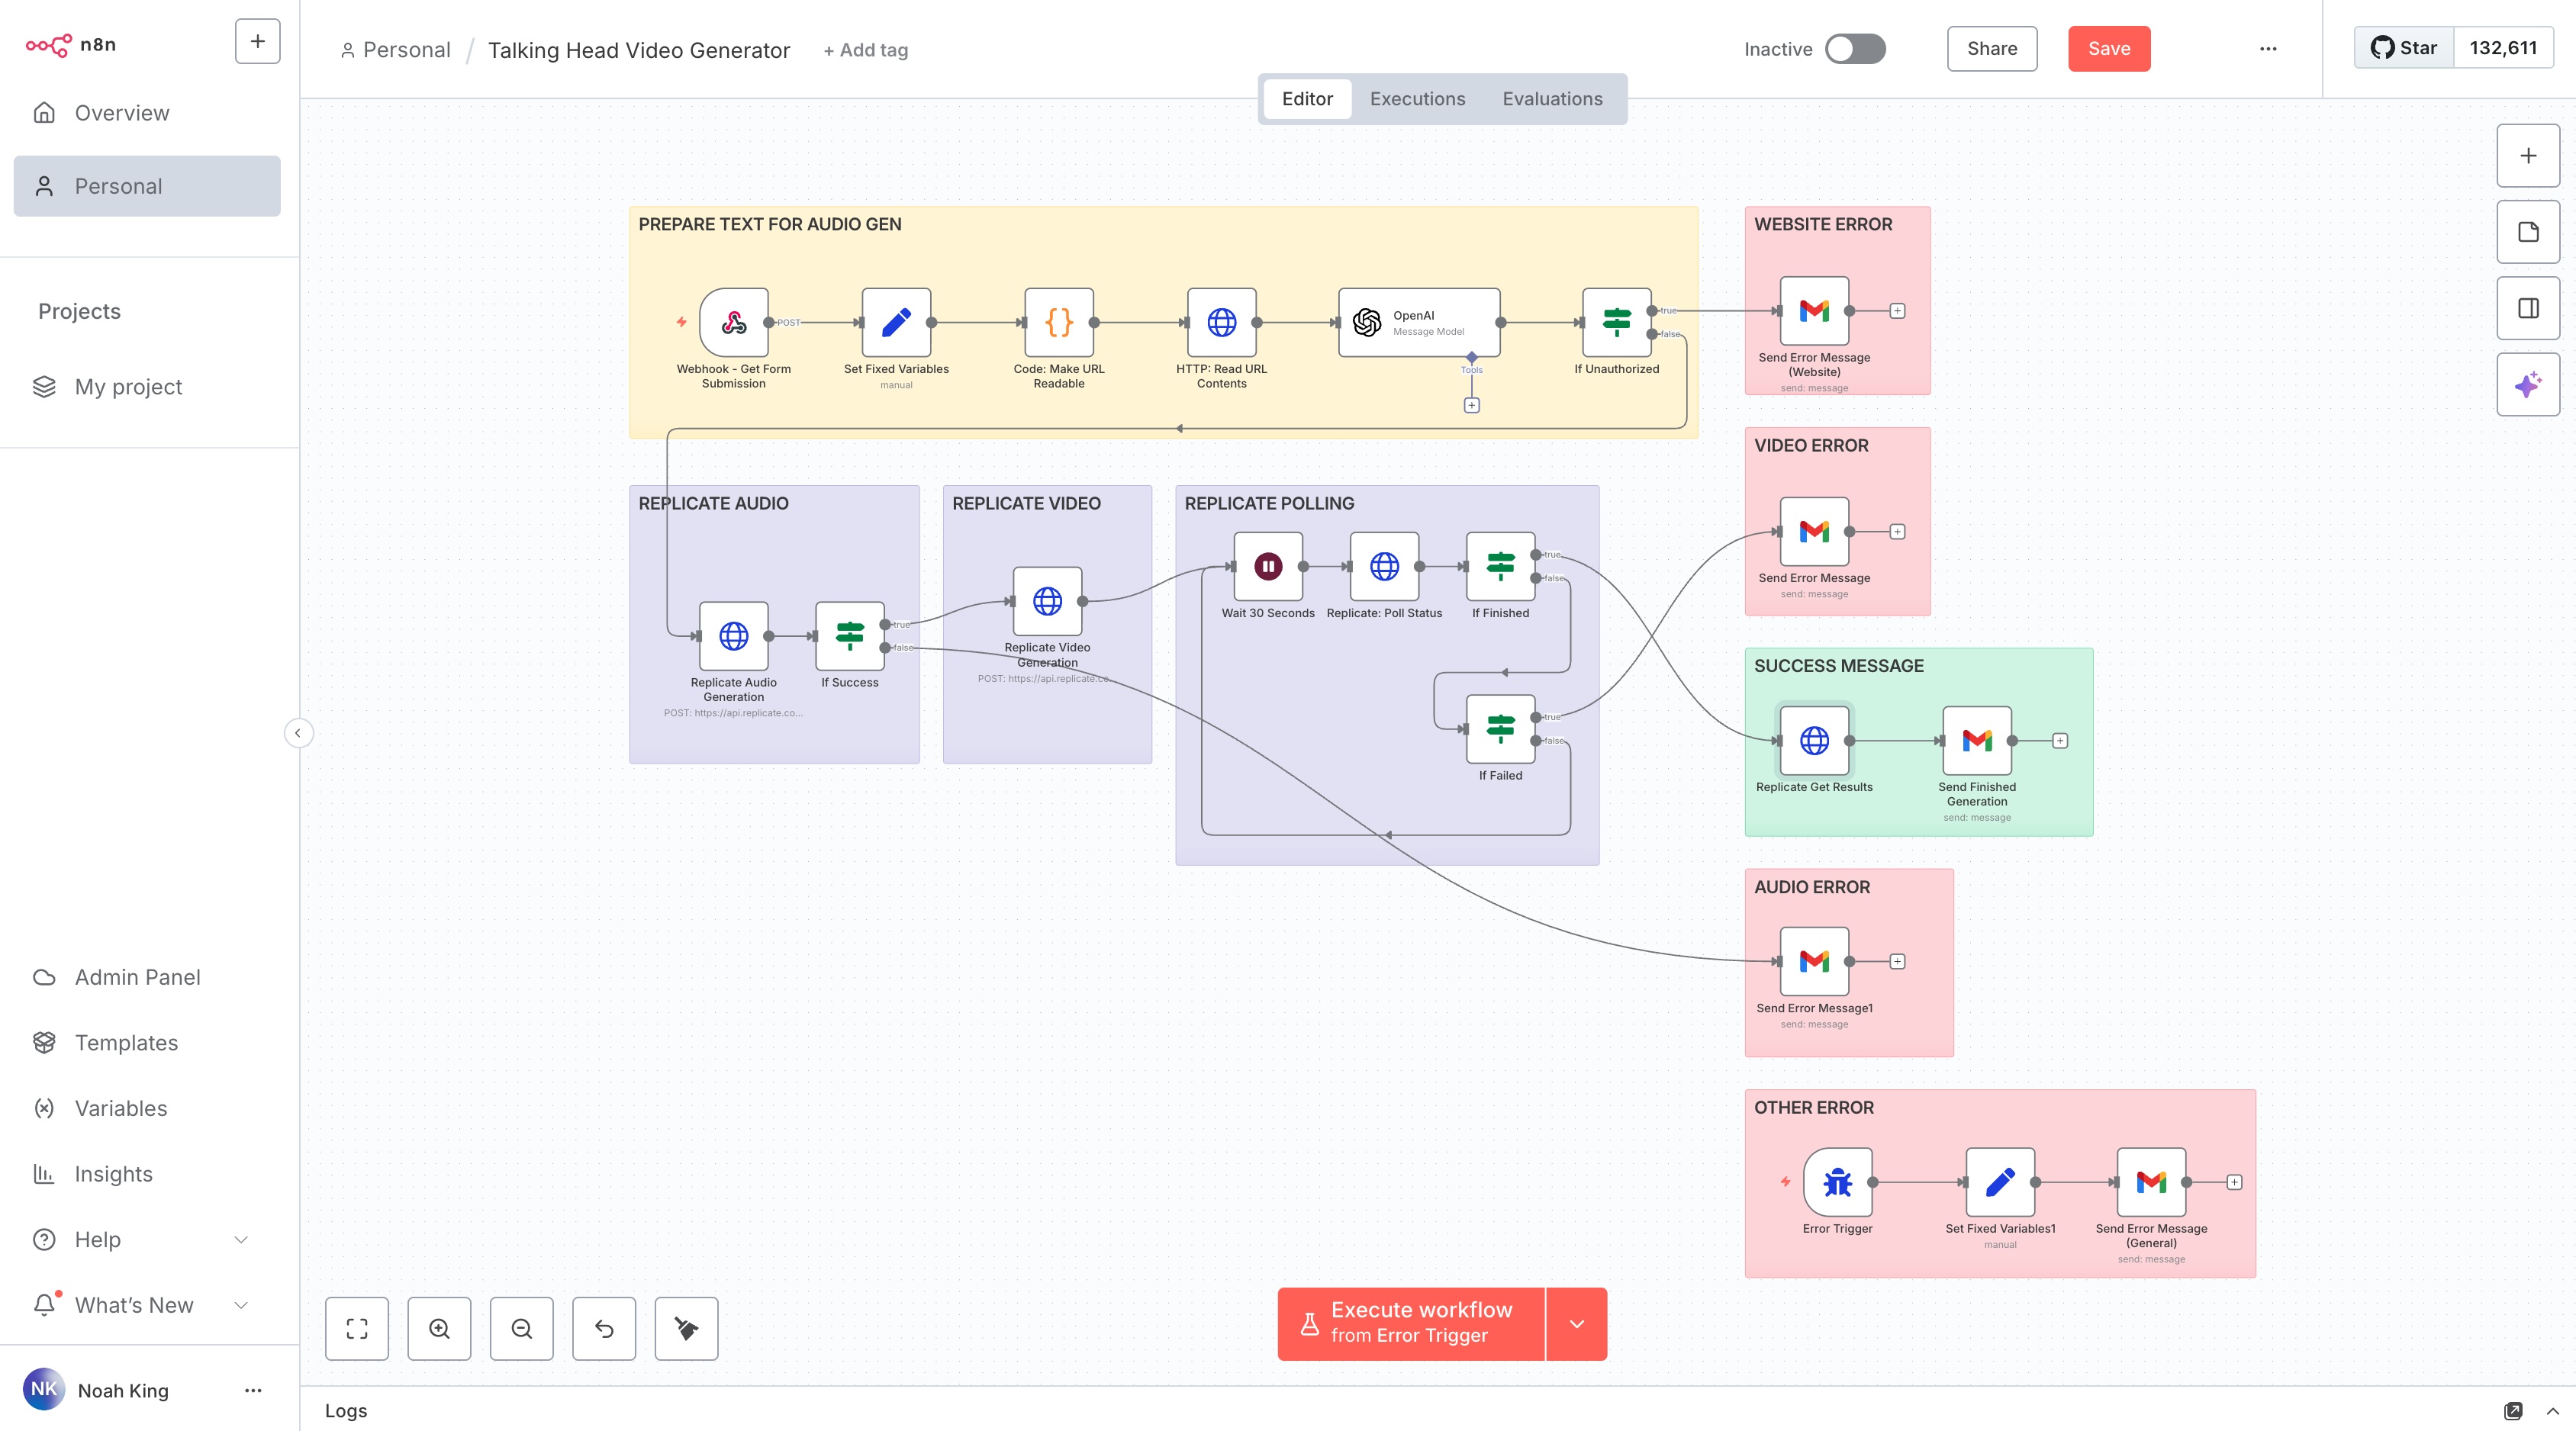The image size is (2576, 1431).
Task: Click the Wait 30 Seconds node
Action: 1267,566
